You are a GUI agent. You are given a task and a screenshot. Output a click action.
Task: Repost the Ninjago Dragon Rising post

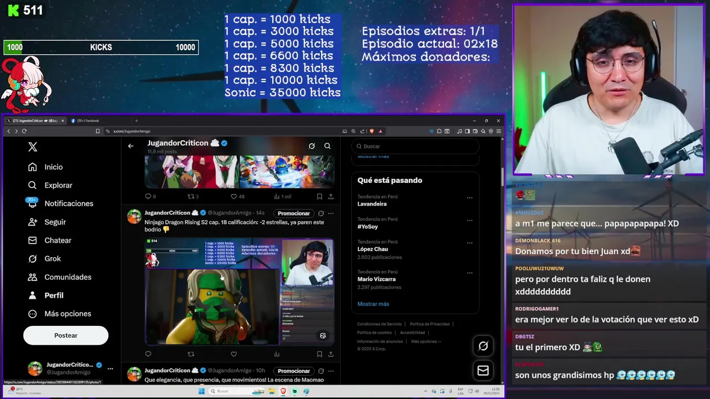click(x=191, y=354)
